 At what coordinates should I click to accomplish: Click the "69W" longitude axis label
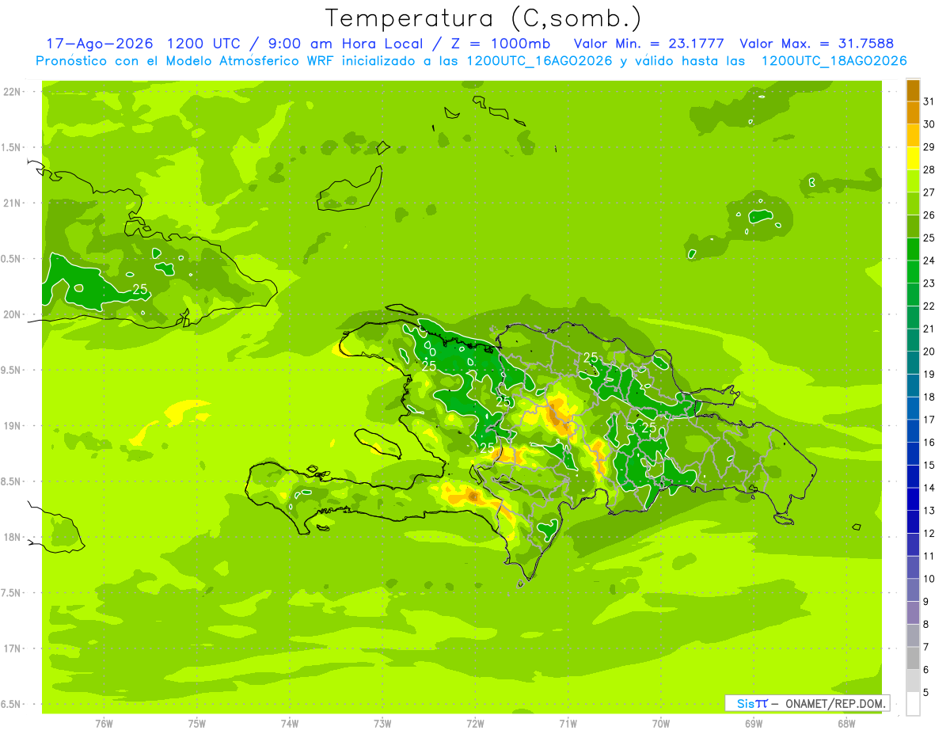pyautogui.click(x=754, y=723)
